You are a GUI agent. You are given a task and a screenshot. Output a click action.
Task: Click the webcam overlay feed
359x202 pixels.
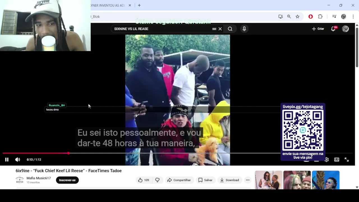click(45, 26)
